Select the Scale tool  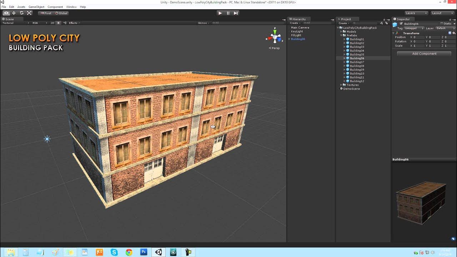point(29,13)
